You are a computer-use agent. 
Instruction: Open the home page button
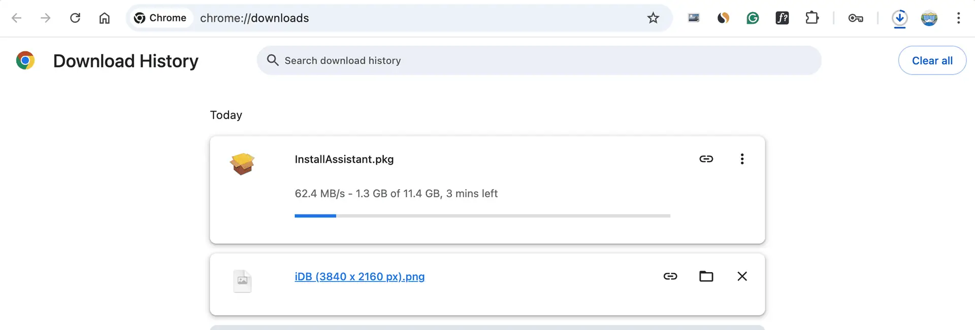pos(105,18)
